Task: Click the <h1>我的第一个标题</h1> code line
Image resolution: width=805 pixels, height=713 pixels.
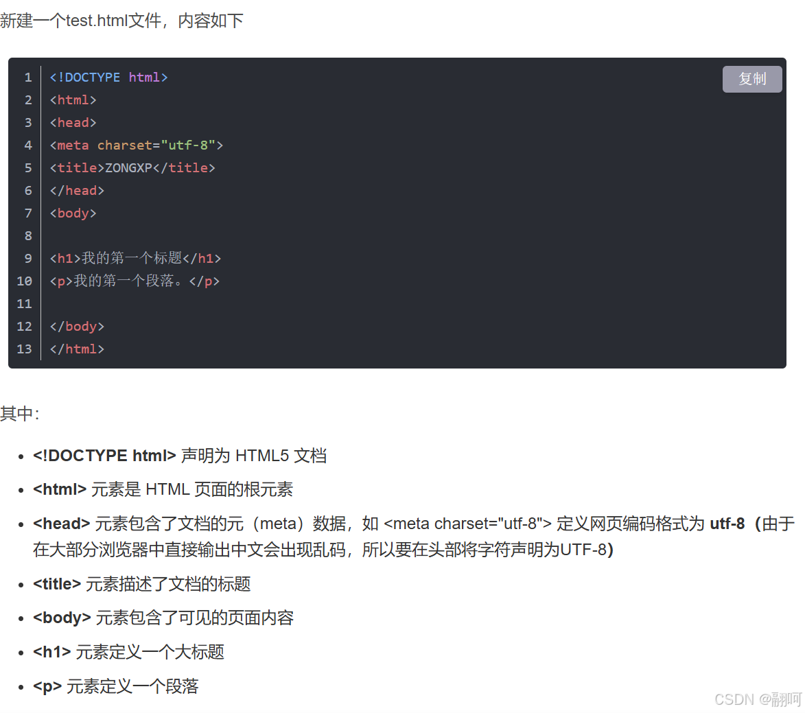Action: coord(135,258)
